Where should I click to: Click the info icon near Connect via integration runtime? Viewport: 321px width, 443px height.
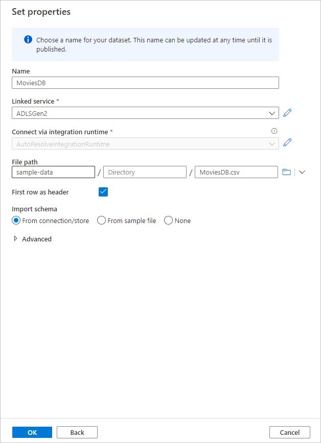pos(274,131)
